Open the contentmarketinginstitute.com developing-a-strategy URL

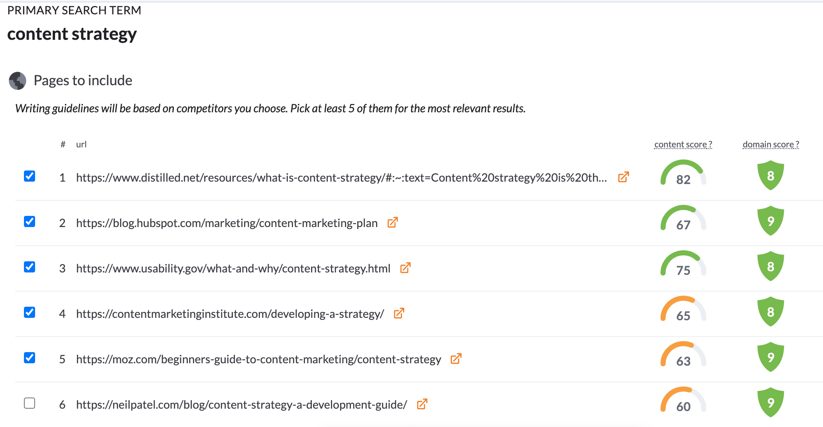click(230, 314)
